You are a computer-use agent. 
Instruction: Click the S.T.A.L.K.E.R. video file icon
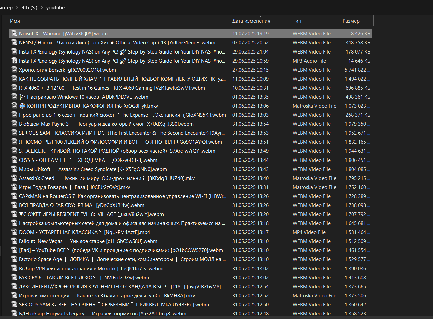(x=14, y=151)
